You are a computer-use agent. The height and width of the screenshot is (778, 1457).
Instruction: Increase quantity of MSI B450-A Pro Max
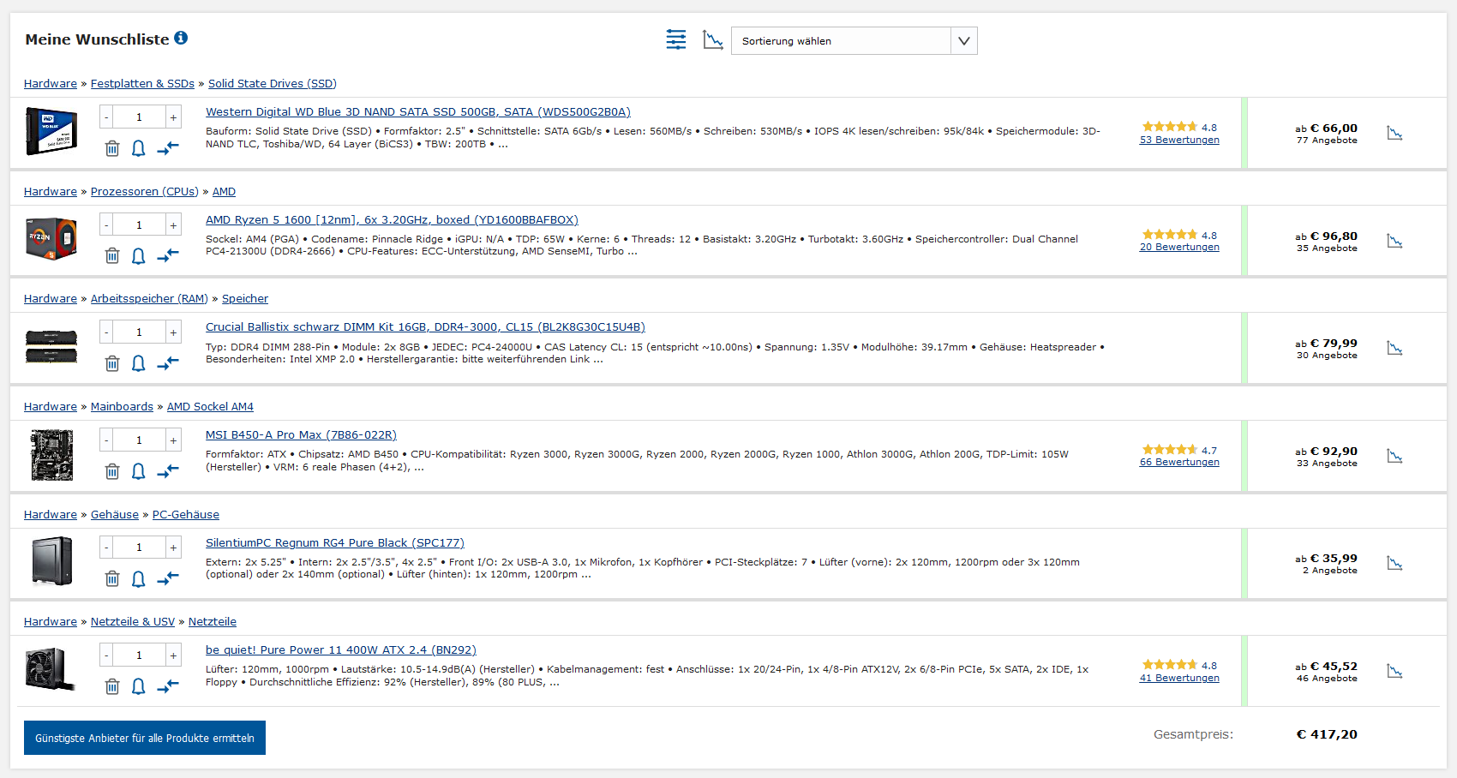(x=173, y=440)
